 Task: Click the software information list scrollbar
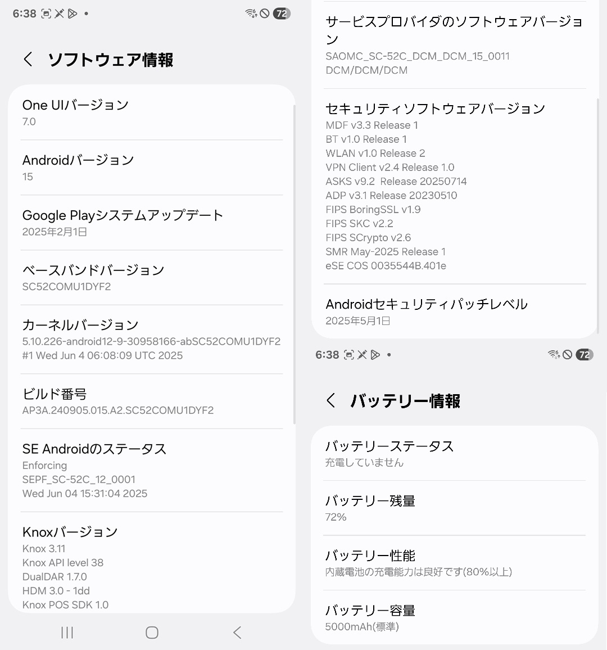pyautogui.click(x=294, y=264)
